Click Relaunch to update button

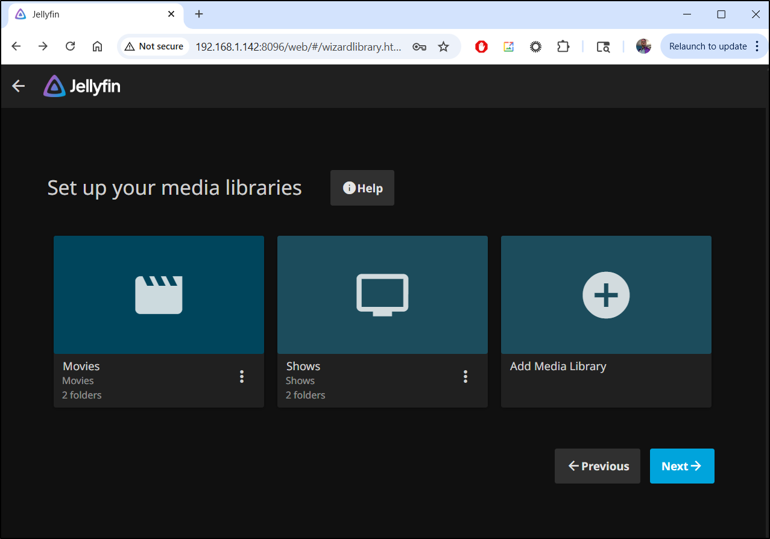point(708,46)
